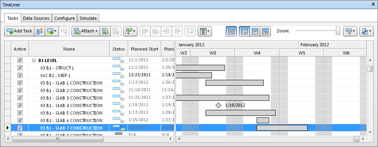Select Show Planned Dates display icon
Viewport: 378px width, 147px height.
(244, 31)
